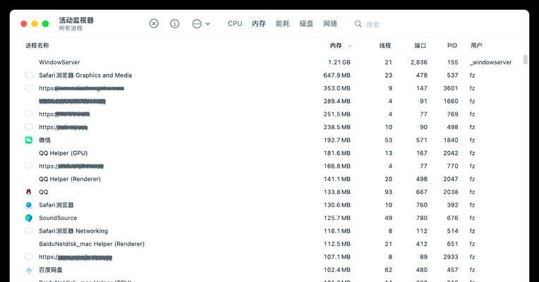Click the vertical scrollbar thumb
This screenshot has height=282, width=539.
point(526,59)
